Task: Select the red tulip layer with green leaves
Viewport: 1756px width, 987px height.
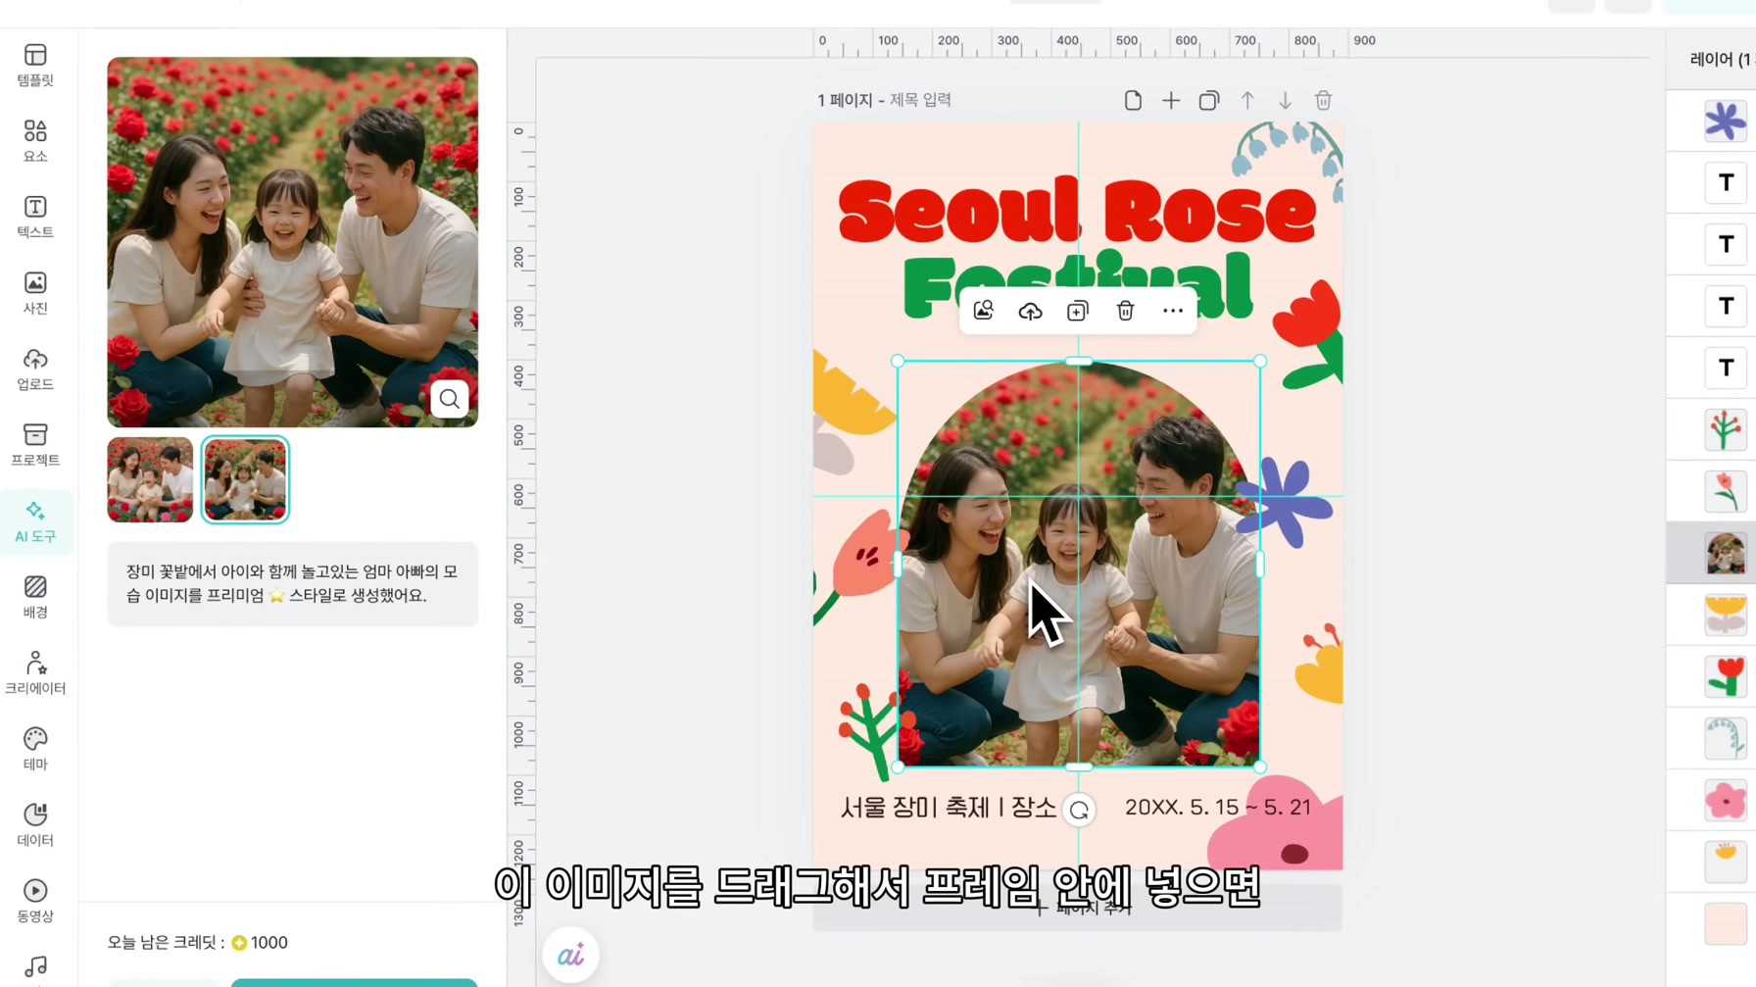Action: pos(1725,677)
